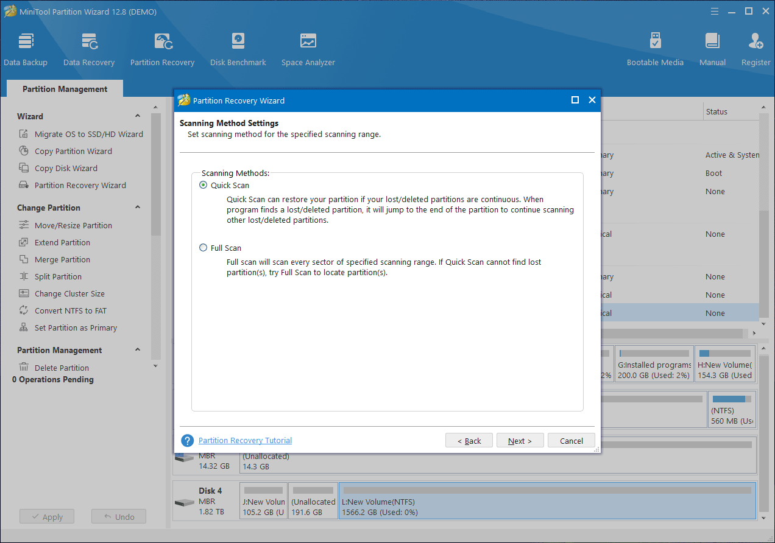The image size is (775, 543).
Task: Open Disk Benchmark tool
Action: [x=238, y=49]
